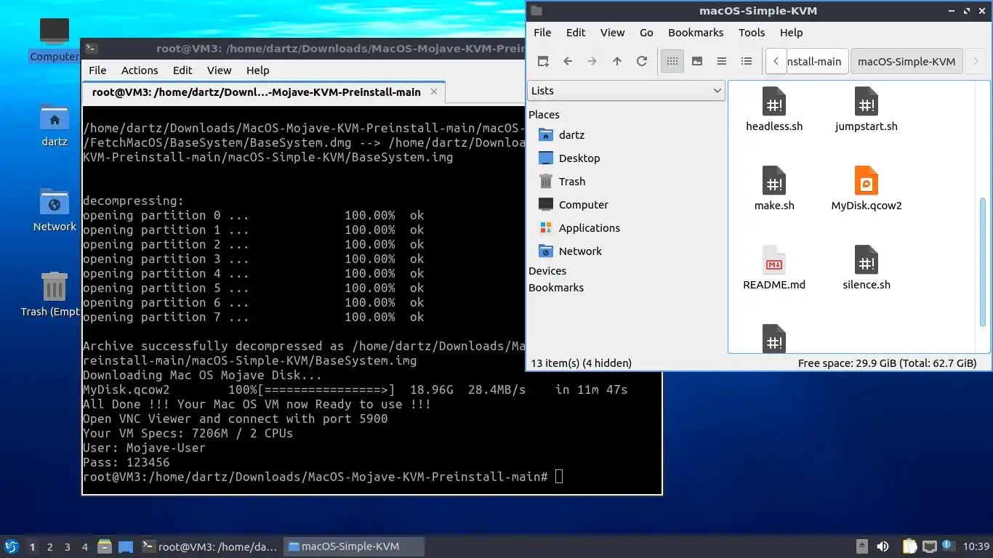Open update notifier tray icon

[949, 546]
